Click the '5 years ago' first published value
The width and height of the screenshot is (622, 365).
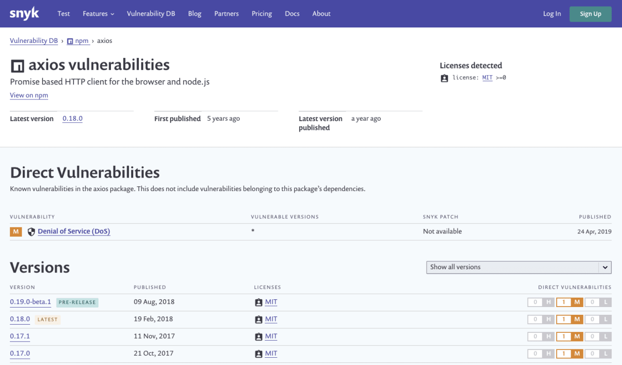(x=223, y=119)
